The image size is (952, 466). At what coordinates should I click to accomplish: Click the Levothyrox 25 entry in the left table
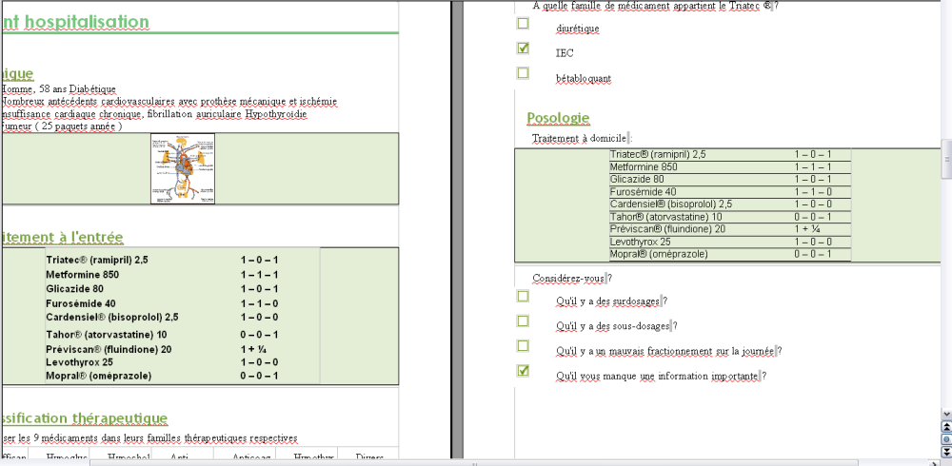(79, 362)
